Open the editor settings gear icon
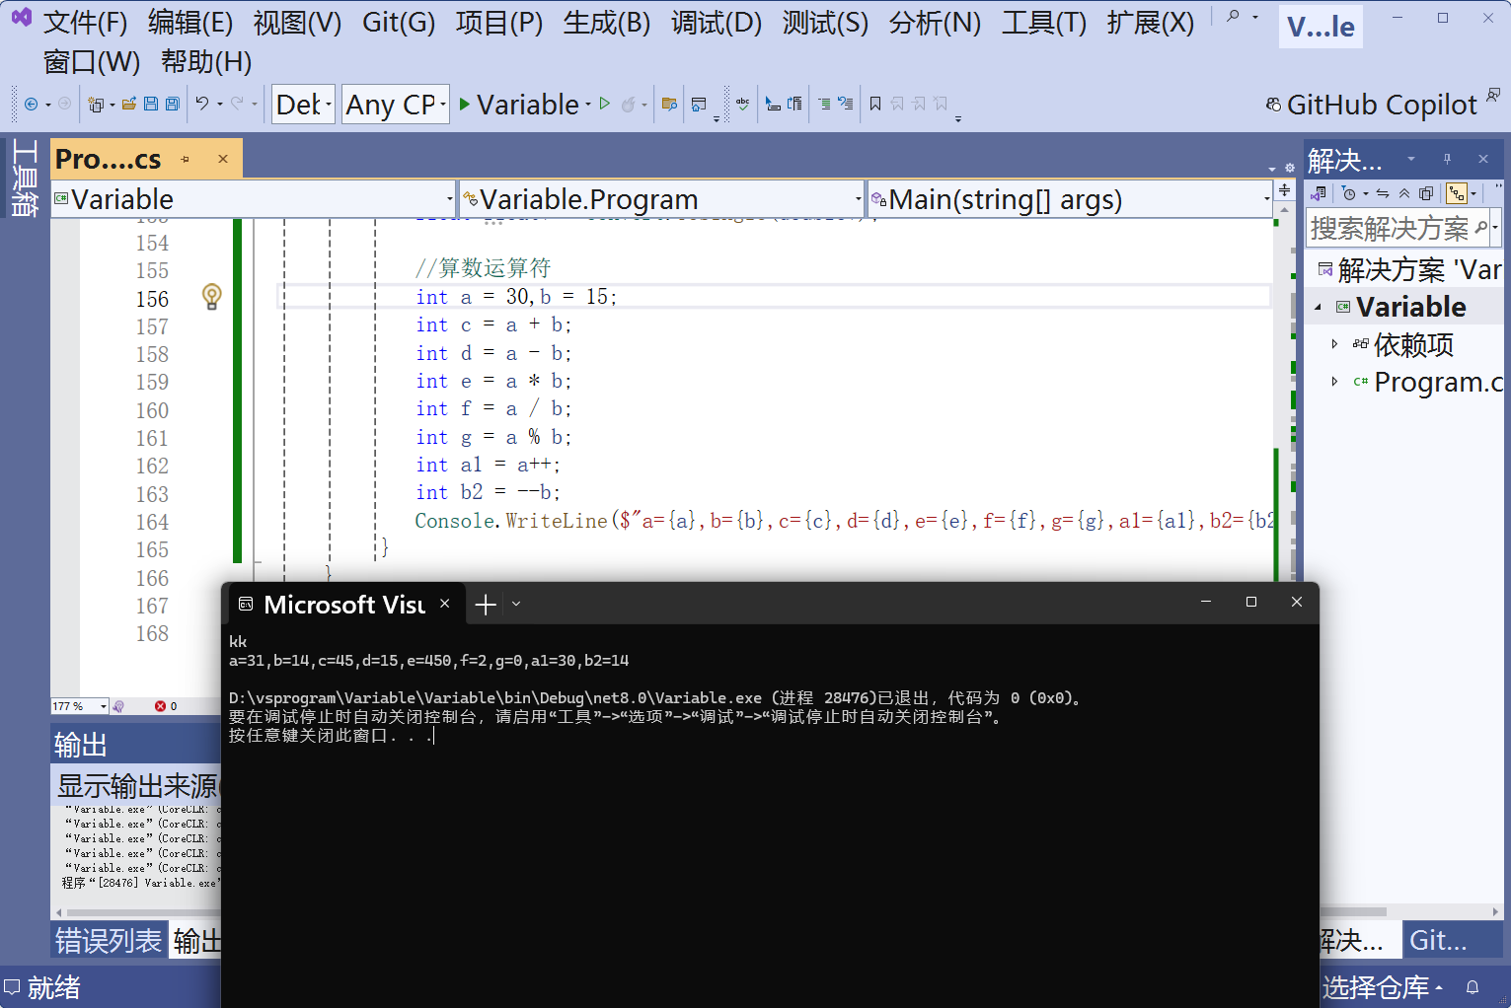Image resolution: width=1511 pixels, height=1008 pixels. tap(1290, 168)
